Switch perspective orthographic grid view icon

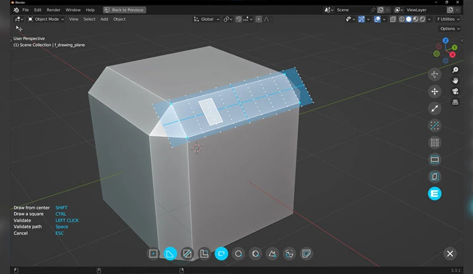455,102
